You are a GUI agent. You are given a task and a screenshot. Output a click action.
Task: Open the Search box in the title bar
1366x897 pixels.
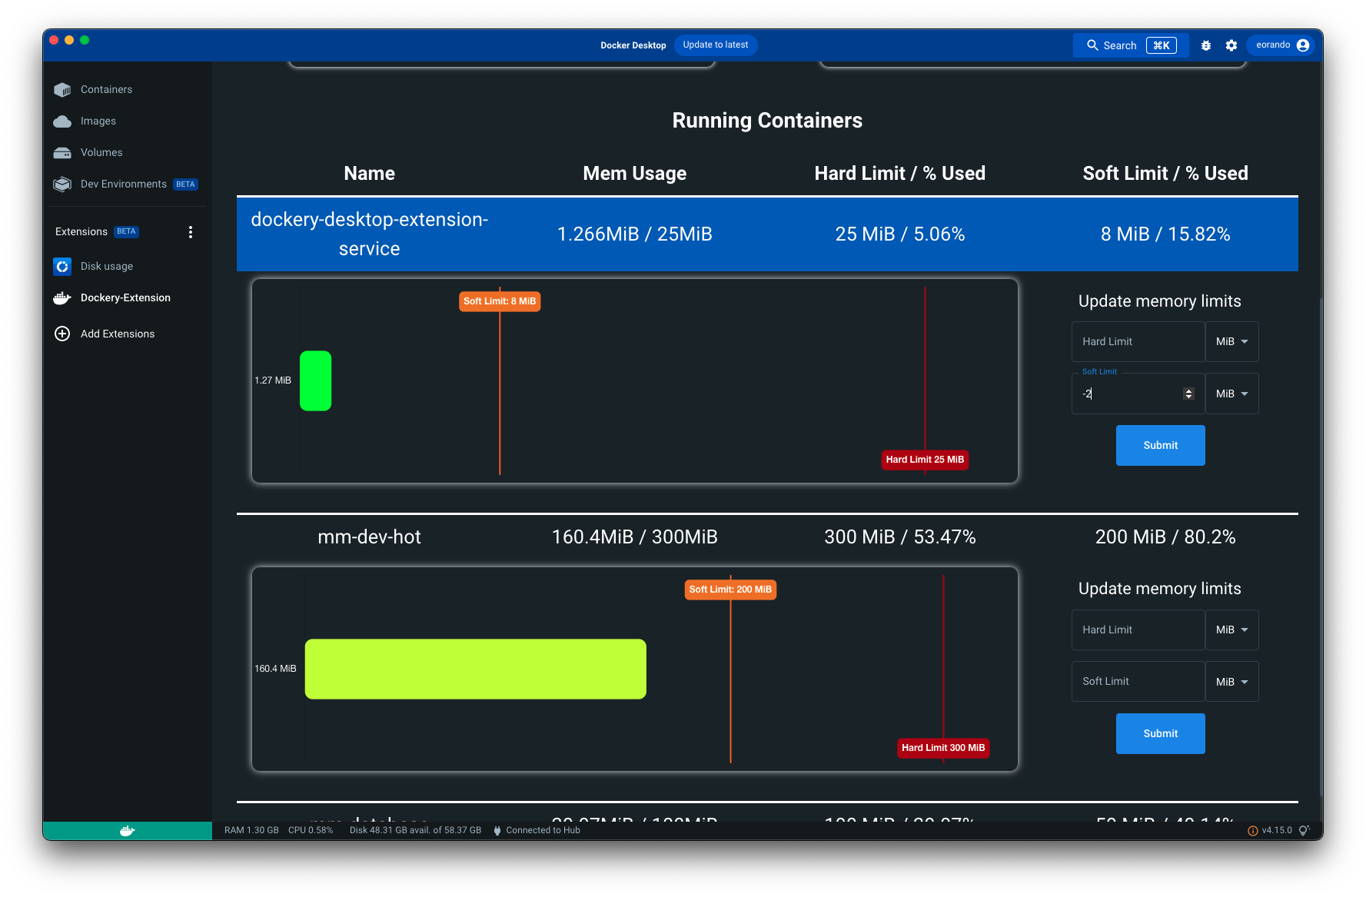(1131, 45)
